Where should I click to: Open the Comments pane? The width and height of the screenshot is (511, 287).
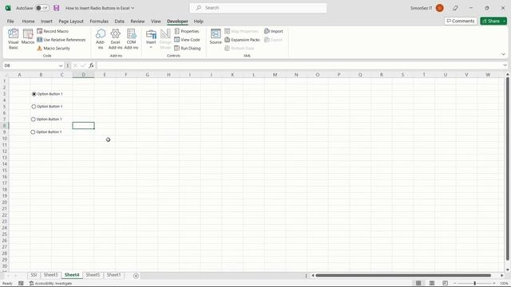[x=461, y=21]
